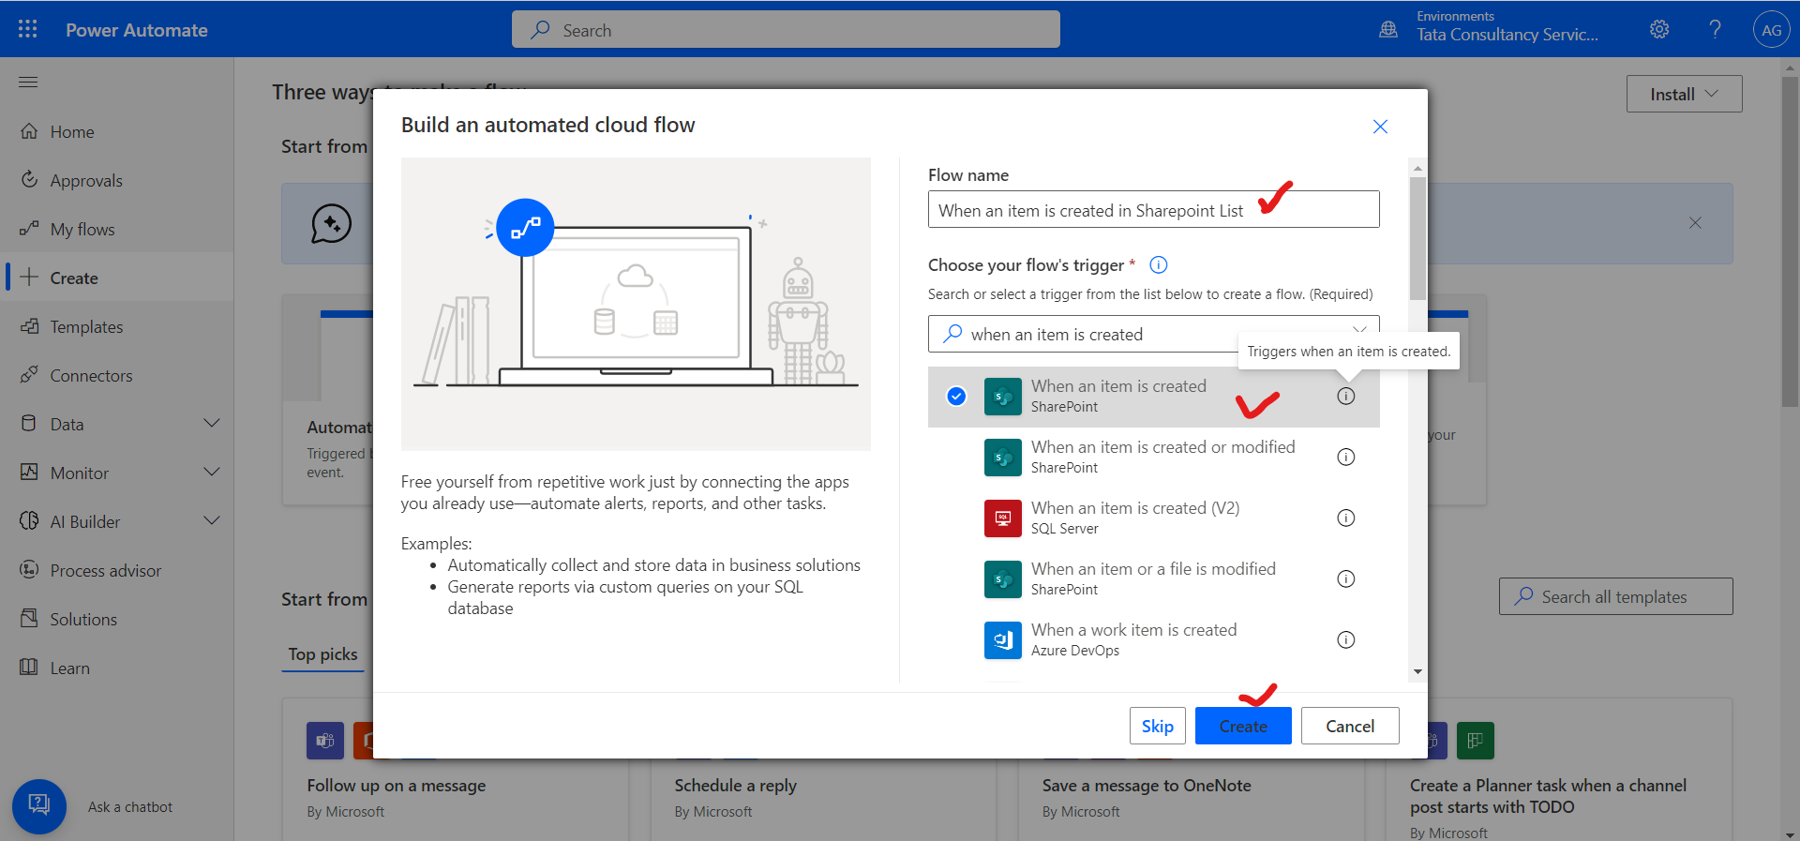Click info icon for SQL Server trigger
The width and height of the screenshot is (1800, 841).
[x=1345, y=518]
